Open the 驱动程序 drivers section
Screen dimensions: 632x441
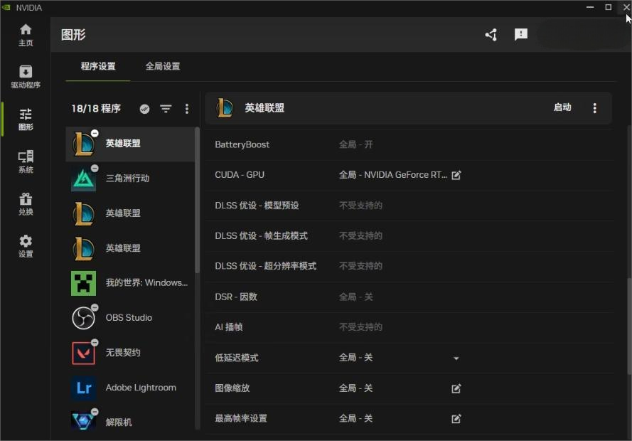pos(26,77)
